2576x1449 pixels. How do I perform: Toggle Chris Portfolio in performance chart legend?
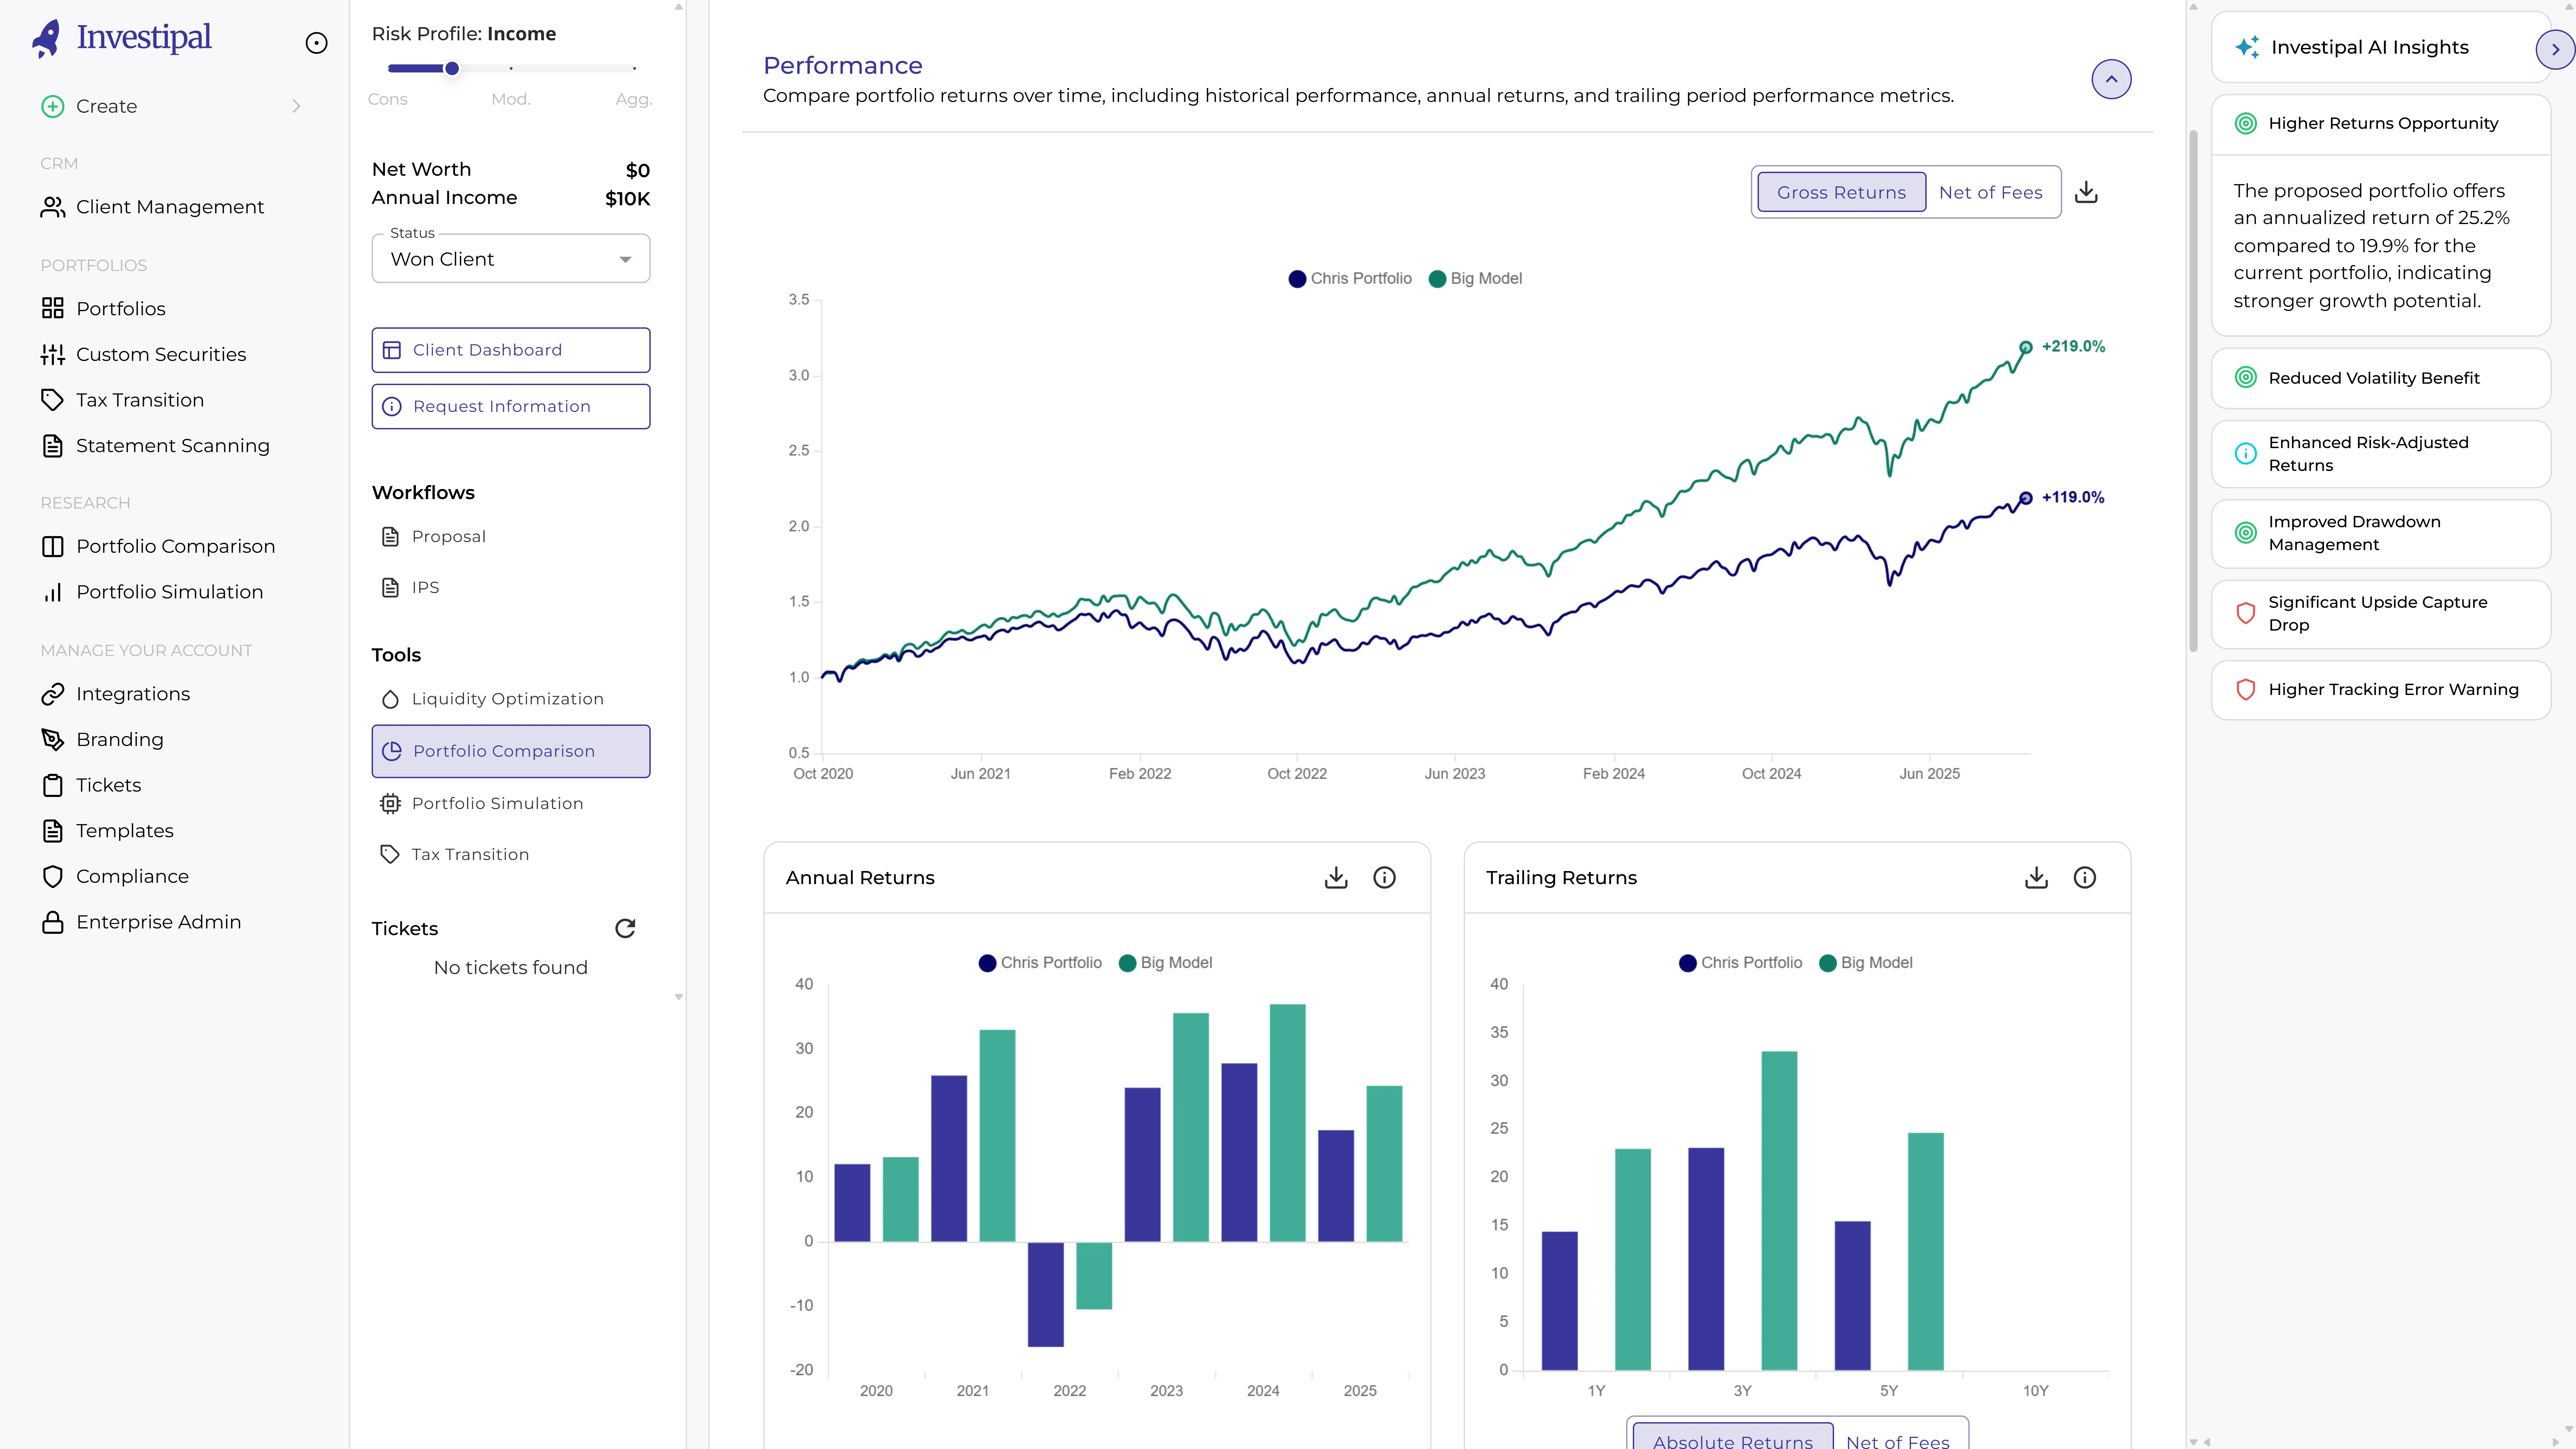point(1350,279)
